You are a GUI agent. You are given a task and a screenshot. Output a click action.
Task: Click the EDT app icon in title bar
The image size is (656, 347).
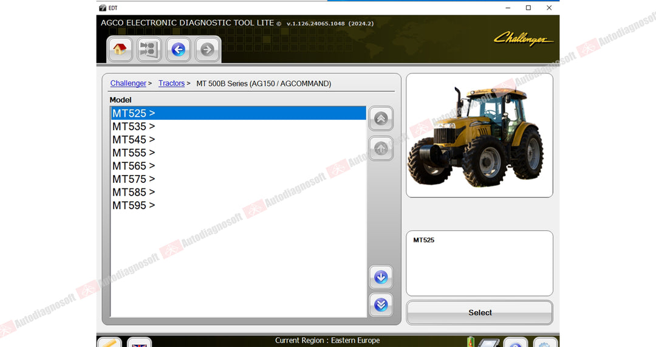103,8
